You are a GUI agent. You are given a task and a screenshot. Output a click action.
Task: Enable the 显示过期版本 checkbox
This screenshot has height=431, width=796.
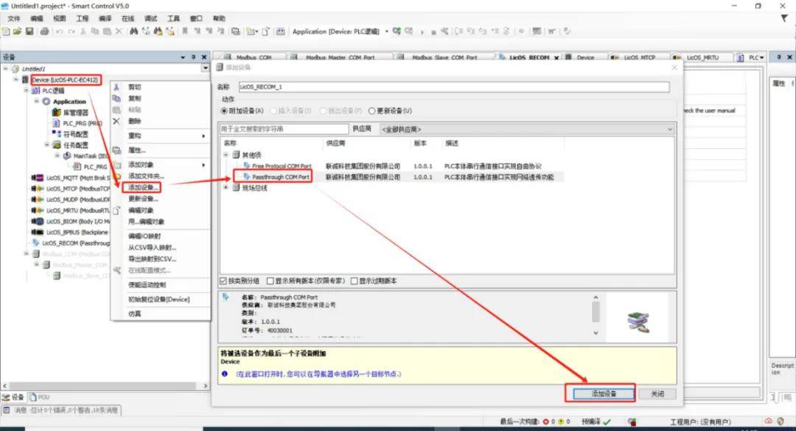click(355, 281)
